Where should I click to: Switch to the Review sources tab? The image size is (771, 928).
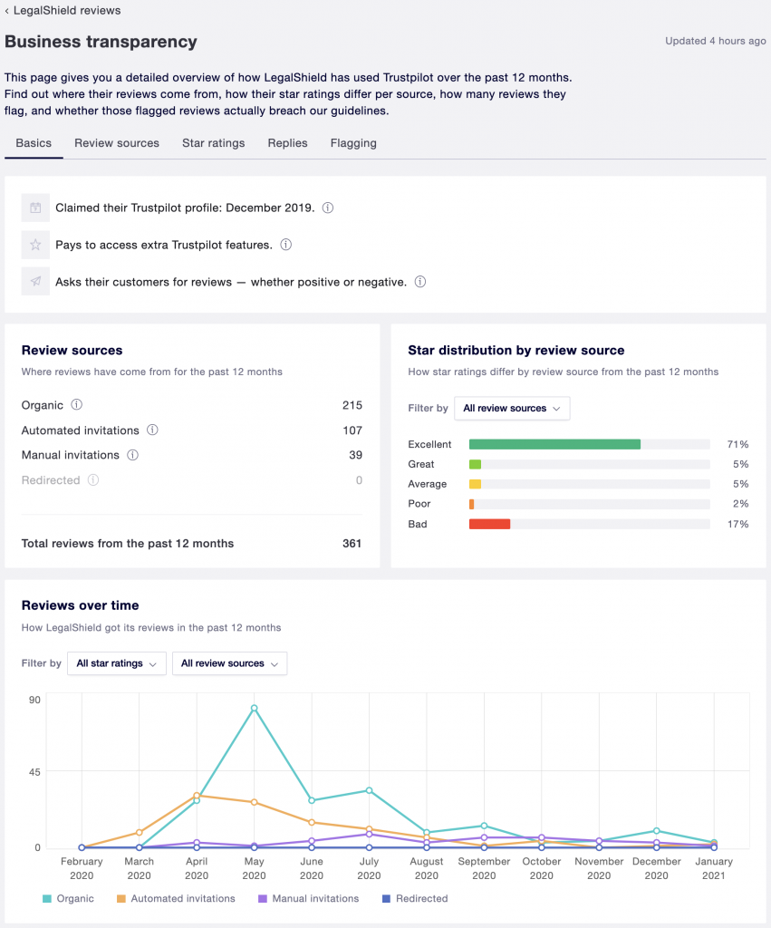point(117,143)
